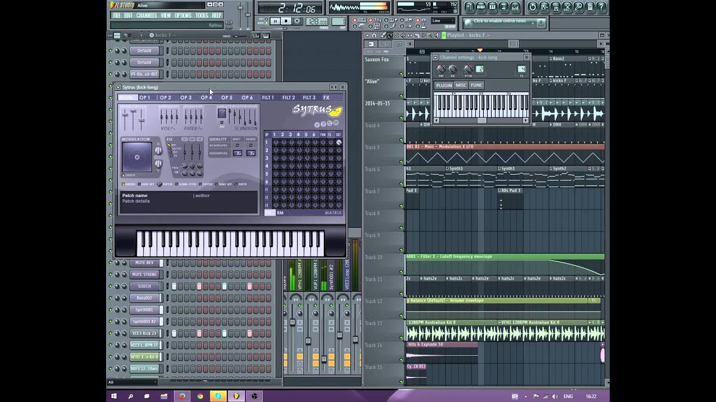Open the step sequencer view icon

click(x=481, y=7)
